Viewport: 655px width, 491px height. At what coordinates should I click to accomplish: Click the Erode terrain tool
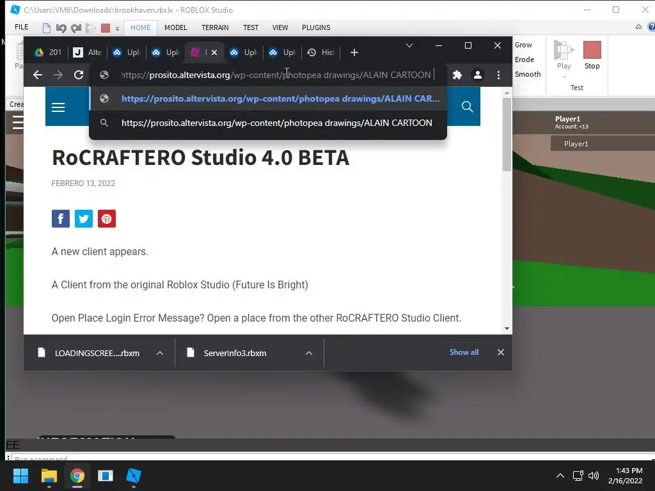click(525, 59)
